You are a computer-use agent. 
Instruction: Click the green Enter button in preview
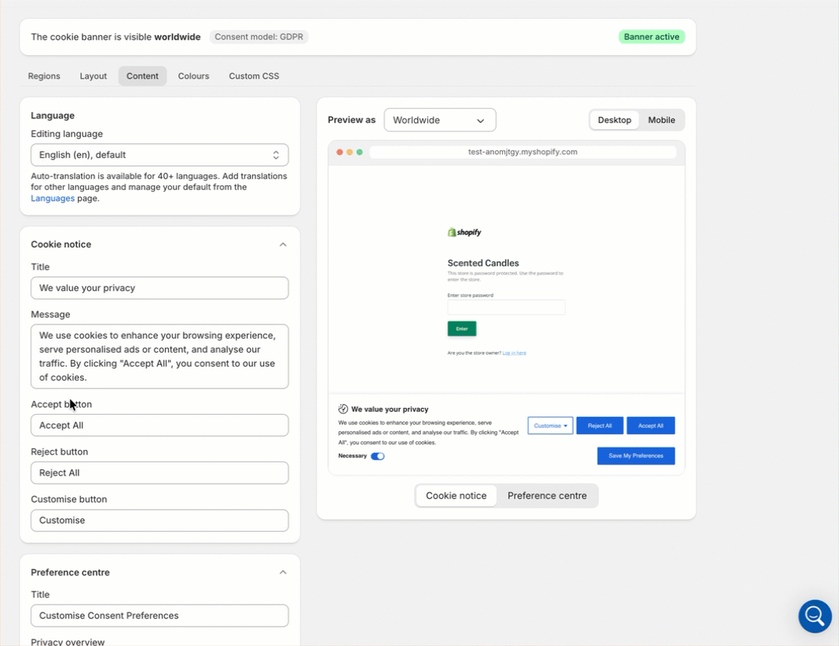coord(462,328)
